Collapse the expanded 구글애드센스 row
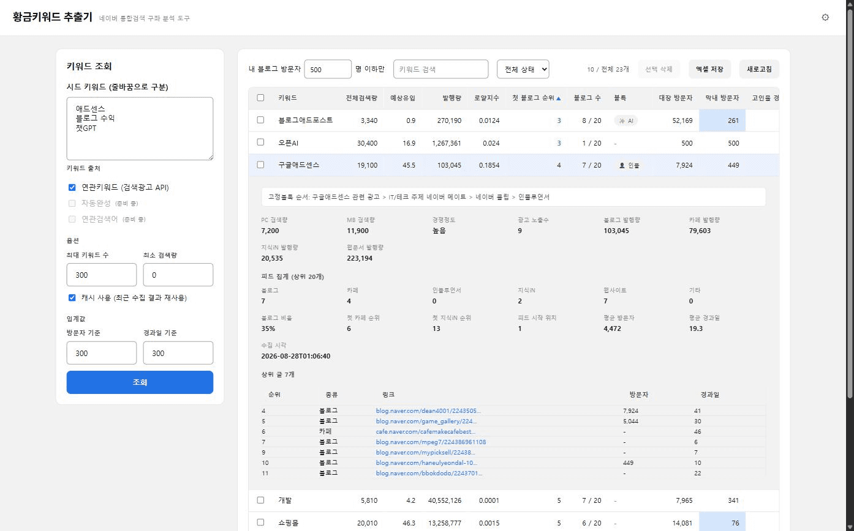This screenshot has height=531, width=854. [513, 165]
